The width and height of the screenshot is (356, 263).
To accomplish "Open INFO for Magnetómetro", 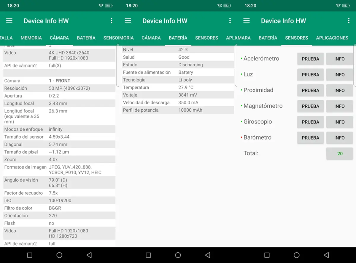I will click(339, 106).
